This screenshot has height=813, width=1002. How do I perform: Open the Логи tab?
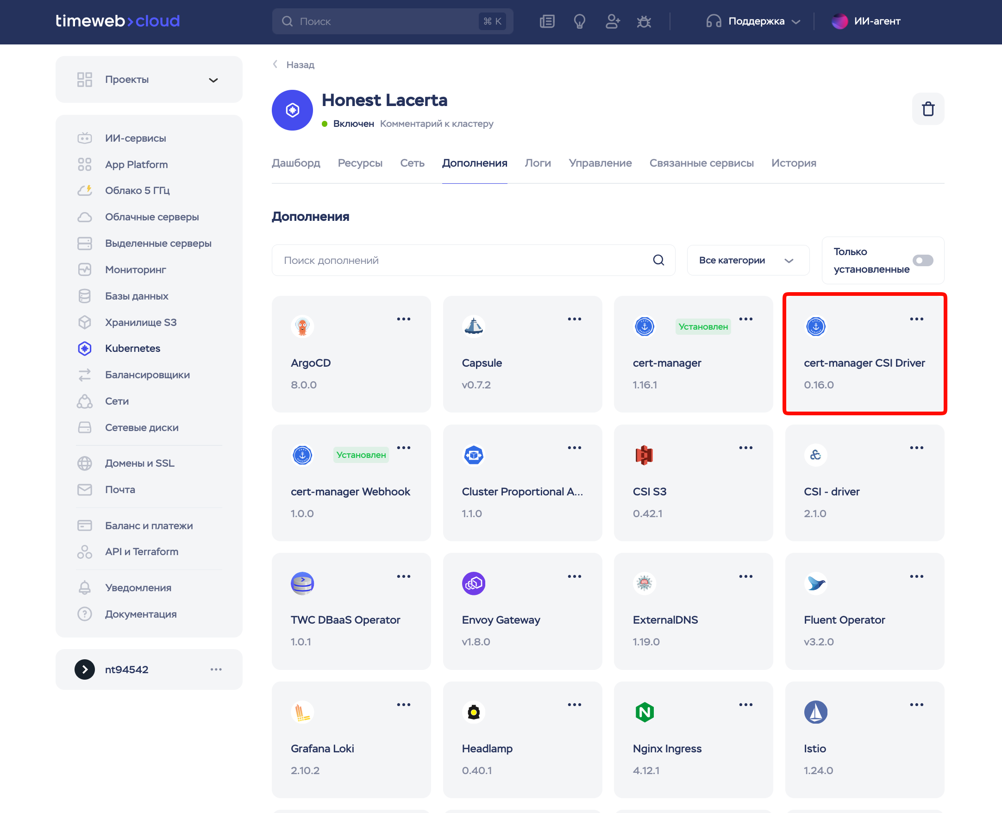(x=538, y=163)
